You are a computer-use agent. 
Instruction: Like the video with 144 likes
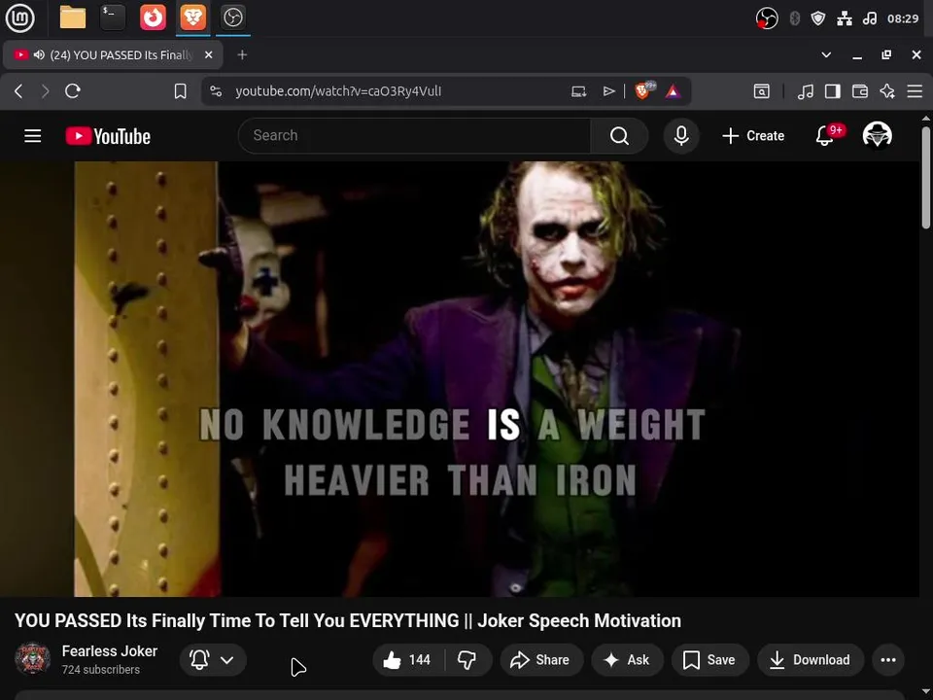pos(408,659)
